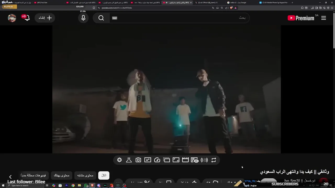Take a video screenshot with the camera icon
This screenshot has height=188, width=335.
[138, 160]
